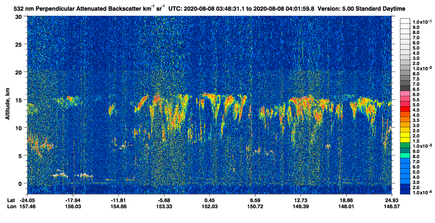The image size is (435, 223).
Task: Click longitude value '150.72'
Action: coord(255,207)
